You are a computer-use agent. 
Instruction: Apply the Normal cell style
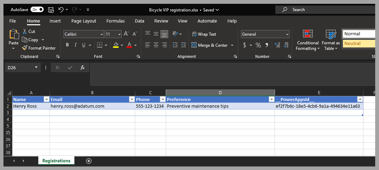359,34
